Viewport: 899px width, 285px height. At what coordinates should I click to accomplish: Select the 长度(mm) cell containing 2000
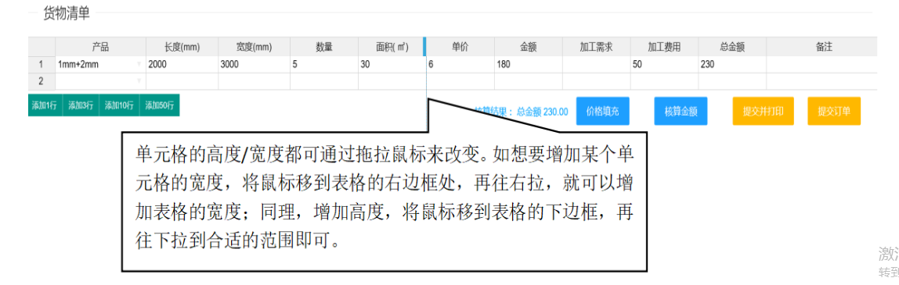182,65
